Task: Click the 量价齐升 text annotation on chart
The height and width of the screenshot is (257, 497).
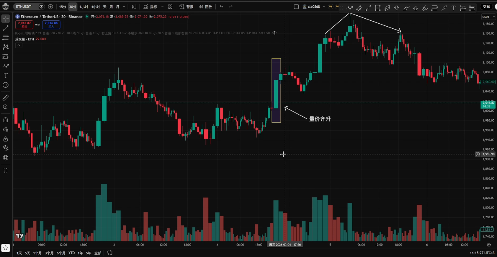Action: point(320,119)
